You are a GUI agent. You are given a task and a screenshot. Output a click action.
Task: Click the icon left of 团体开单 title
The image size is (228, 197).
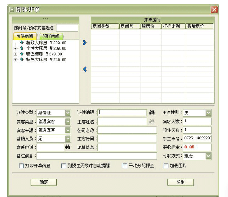coord(12,10)
